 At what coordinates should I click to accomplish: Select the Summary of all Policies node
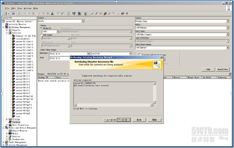(x=26, y=36)
